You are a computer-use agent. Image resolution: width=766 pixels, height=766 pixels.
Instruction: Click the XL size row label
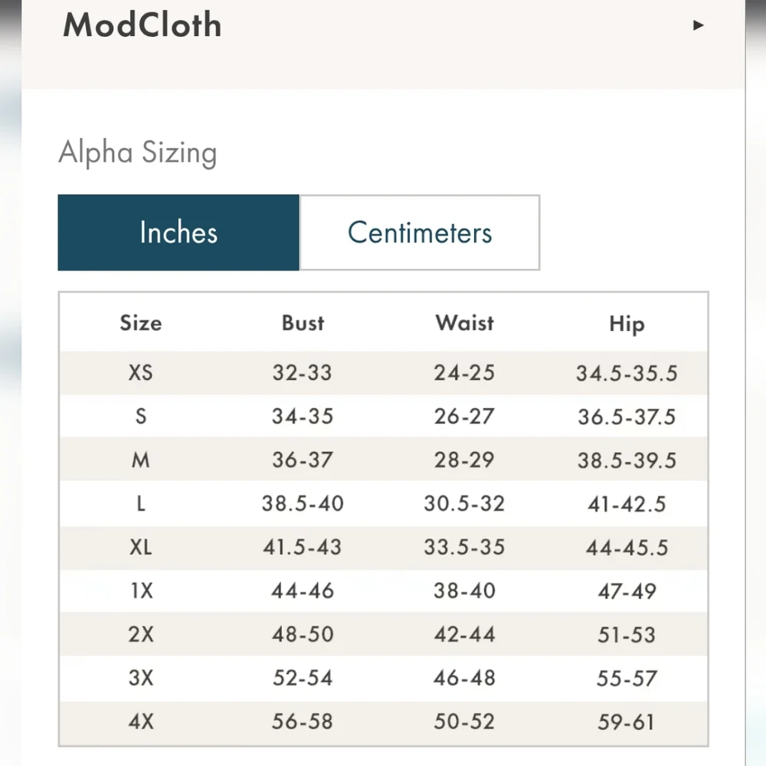[x=141, y=548]
